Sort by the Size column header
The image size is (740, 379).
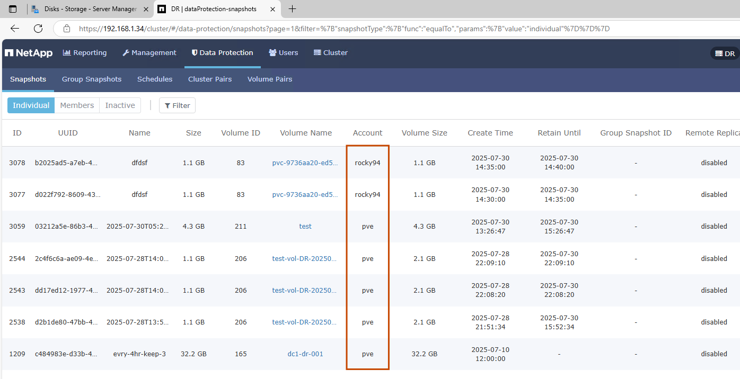pyautogui.click(x=193, y=133)
